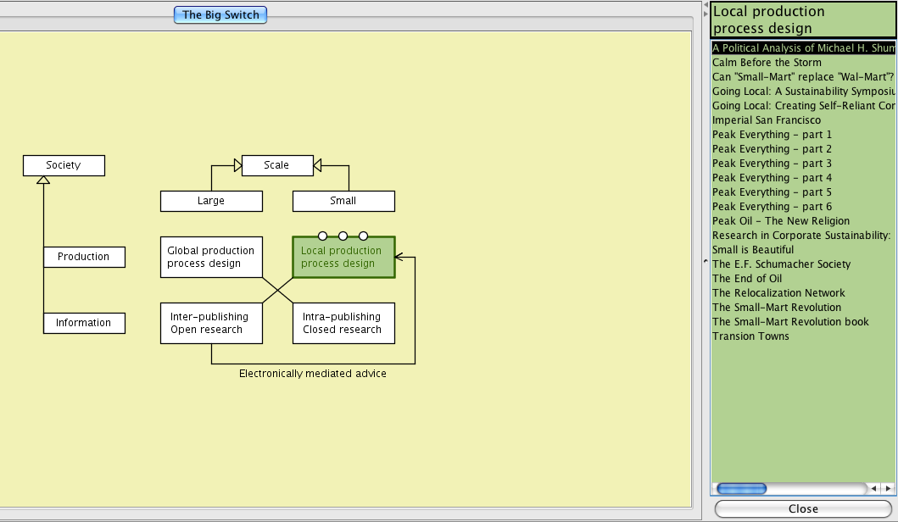
Task: Open the 'Small is Beautiful' resource
Action: pyautogui.click(x=753, y=250)
